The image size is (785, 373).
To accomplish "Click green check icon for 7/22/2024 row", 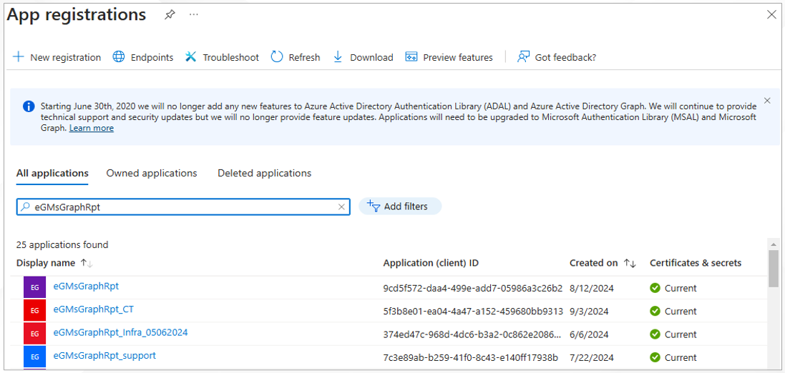I will [x=655, y=357].
